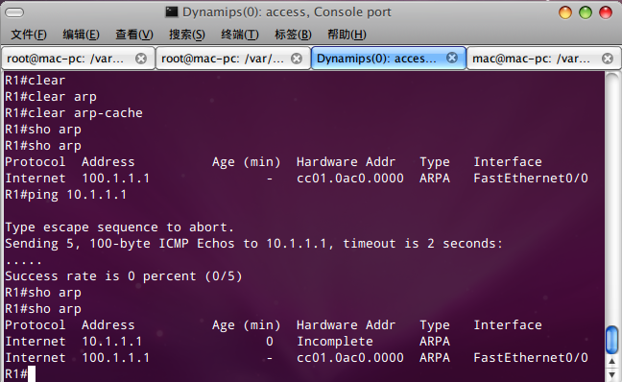Click the window title 'Dynamips(0): access, Console port'
This screenshot has width=622, height=382.
tap(286, 12)
